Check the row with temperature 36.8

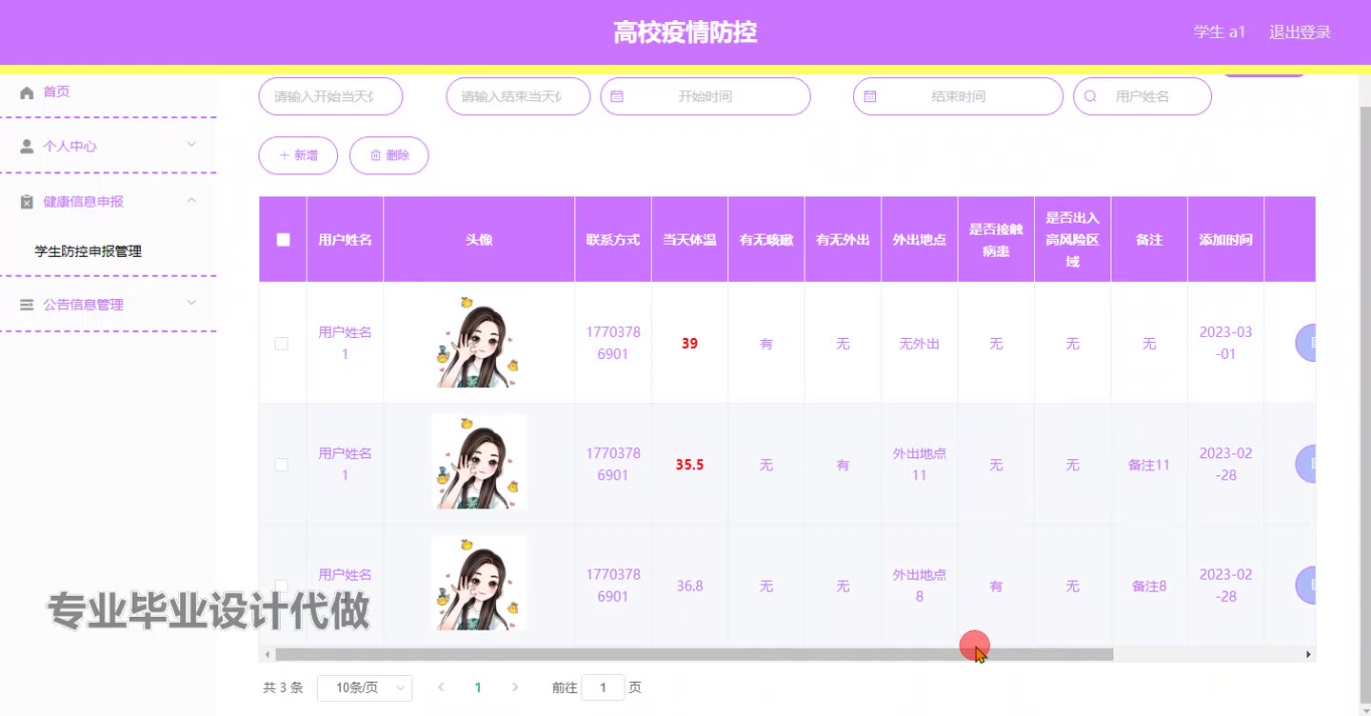[x=282, y=586]
